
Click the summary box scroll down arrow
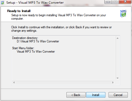[x=118, y=78]
